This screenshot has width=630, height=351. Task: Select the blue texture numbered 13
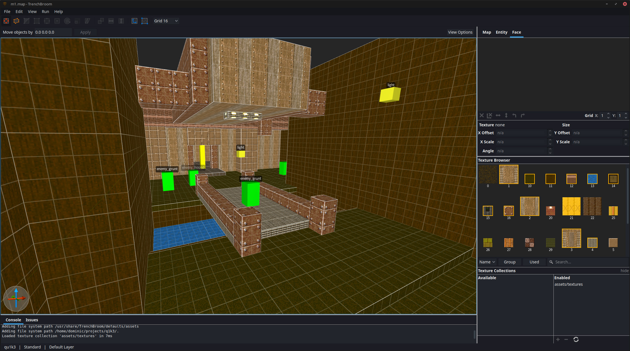pos(592,178)
